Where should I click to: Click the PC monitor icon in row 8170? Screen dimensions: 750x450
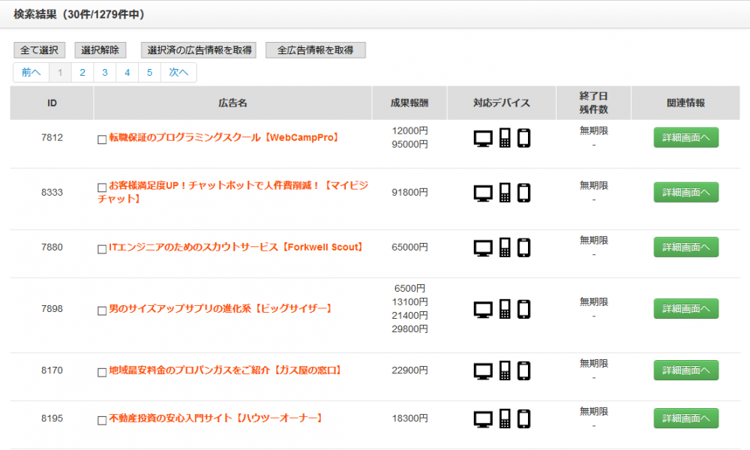483,371
